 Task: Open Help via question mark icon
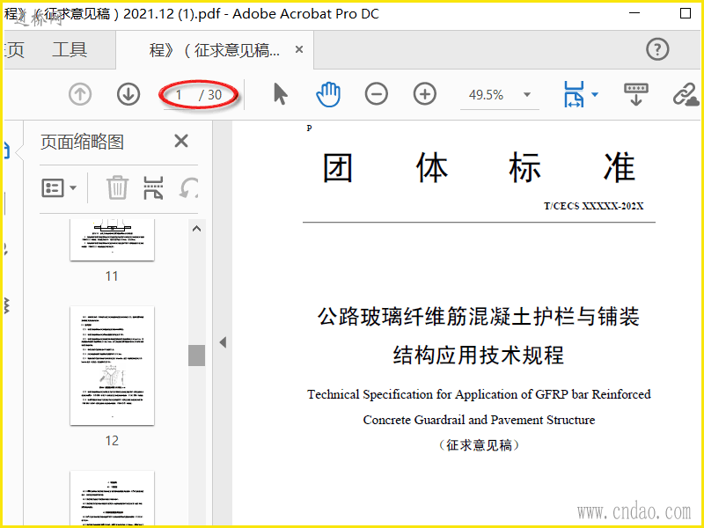pyautogui.click(x=657, y=49)
